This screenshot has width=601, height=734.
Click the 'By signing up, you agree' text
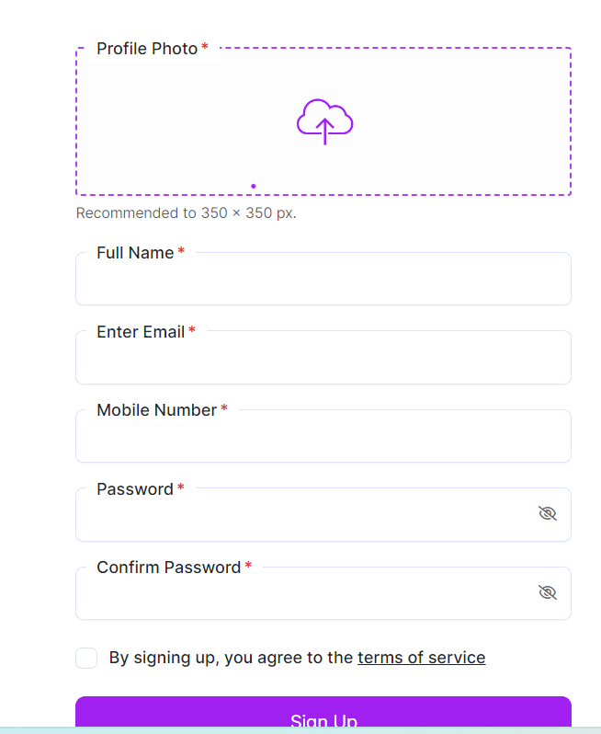coord(231,658)
